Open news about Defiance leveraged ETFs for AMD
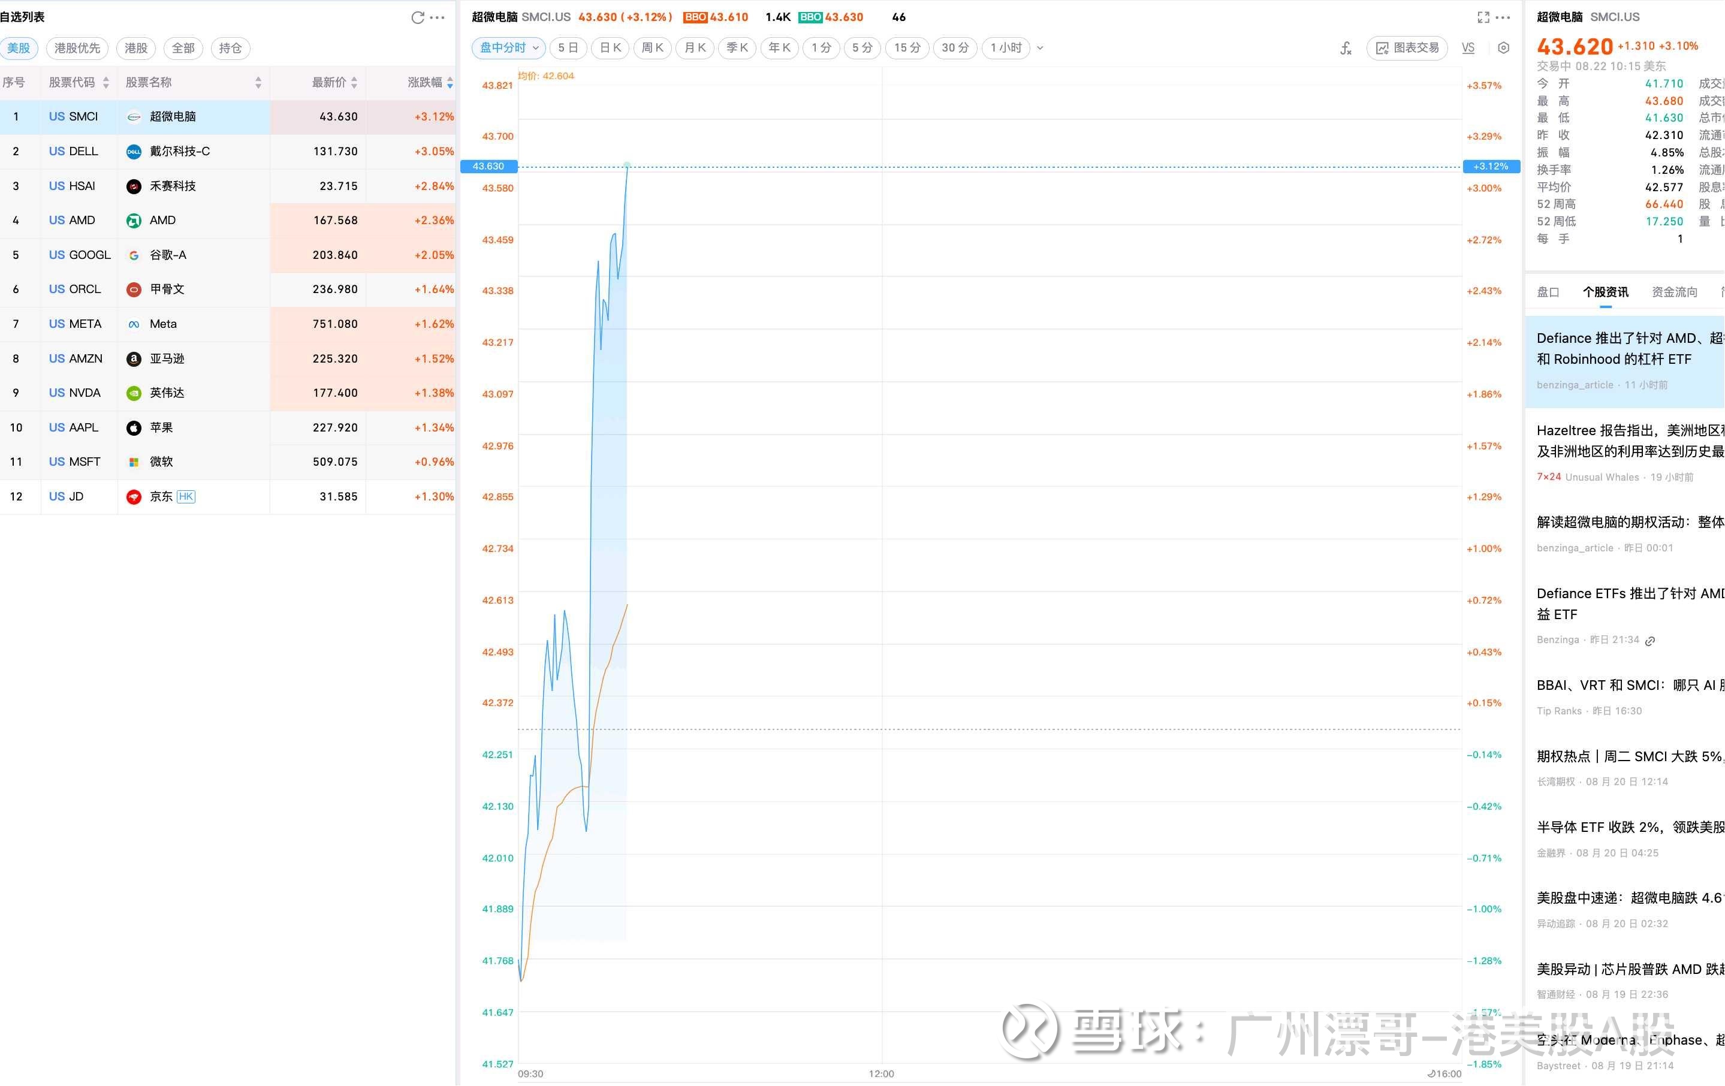The height and width of the screenshot is (1086, 1725). click(x=1625, y=361)
